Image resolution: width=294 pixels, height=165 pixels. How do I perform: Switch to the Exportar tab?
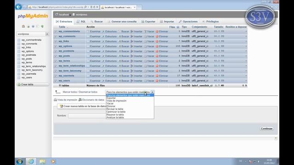pyautogui.click(x=148, y=22)
